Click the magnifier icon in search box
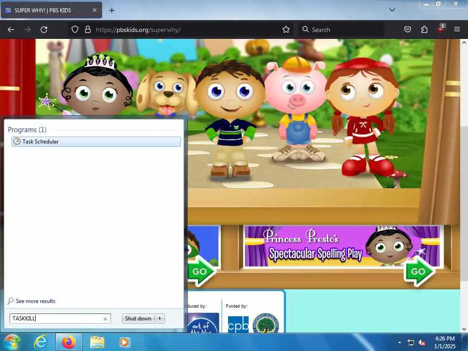This screenshot has height=351, width=468. pos(305,30)
